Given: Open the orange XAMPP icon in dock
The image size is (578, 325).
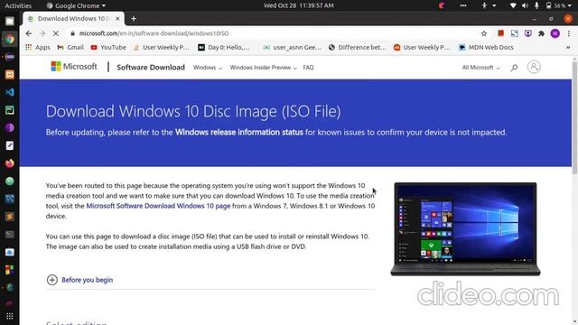Looking at the screenshot, I should (x=10, y=74).
